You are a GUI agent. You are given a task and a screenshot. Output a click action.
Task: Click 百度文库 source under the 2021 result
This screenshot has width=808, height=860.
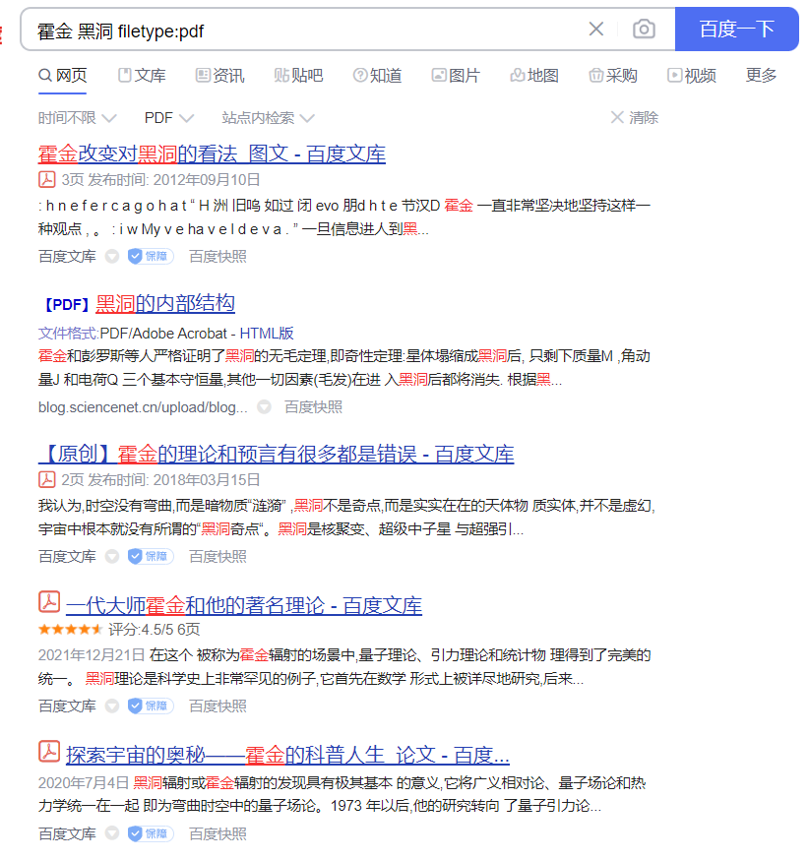click(x=67, y=706)
